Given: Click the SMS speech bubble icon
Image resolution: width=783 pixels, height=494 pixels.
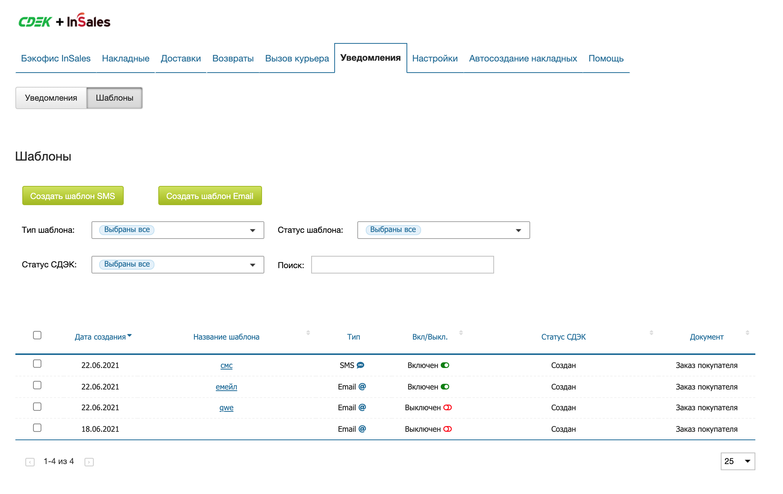Looking at the screenshot, I should (360, 365).
